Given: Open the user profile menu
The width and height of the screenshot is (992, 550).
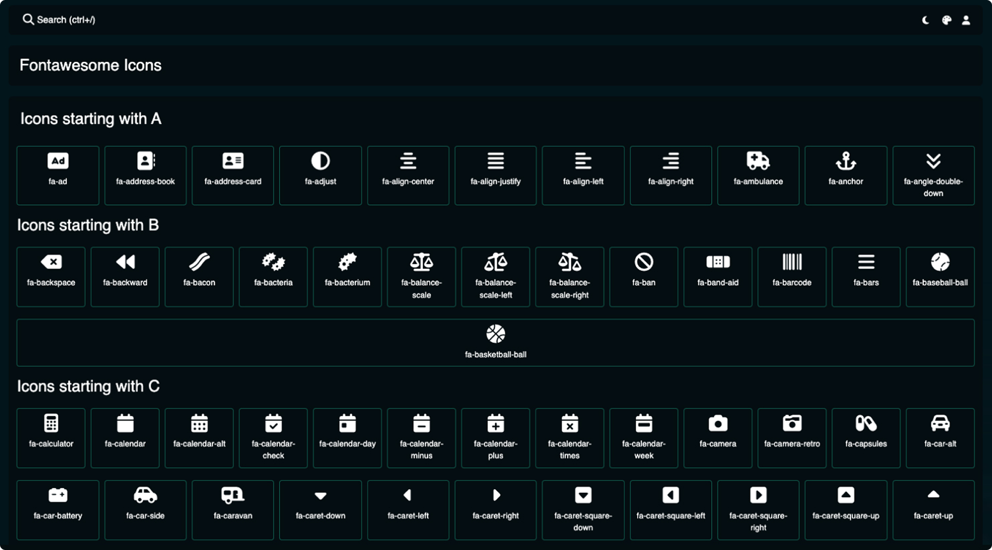Looking at the screenshot, I should point(966,20).
